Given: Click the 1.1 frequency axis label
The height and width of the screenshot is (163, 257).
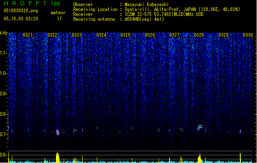Looking at the screenshot, I should (3, 53).
